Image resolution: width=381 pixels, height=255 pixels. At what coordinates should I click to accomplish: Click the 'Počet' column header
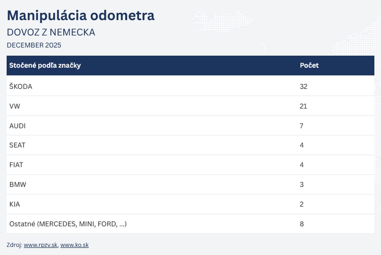pyautogui.click(x=309, y=65)
